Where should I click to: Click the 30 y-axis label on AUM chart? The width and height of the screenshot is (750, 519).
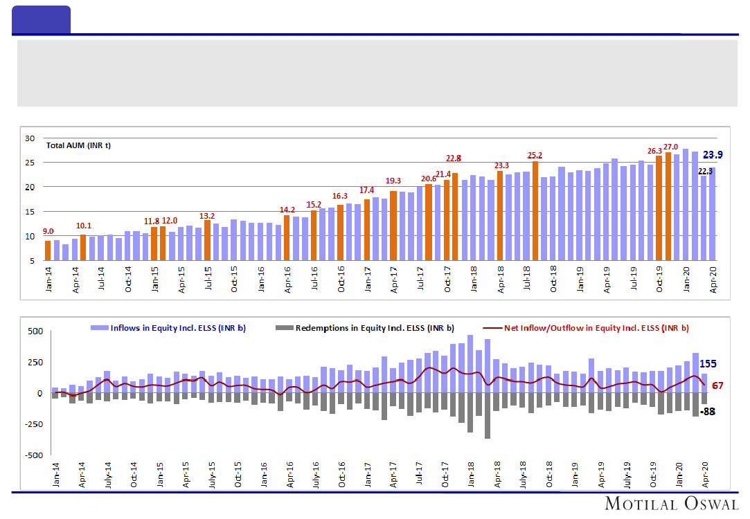pyautogui.click(x=30, y=138)
